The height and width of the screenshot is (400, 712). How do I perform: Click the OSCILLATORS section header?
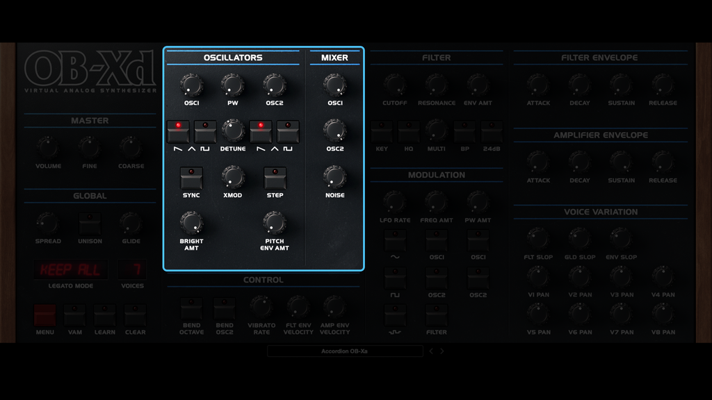click(x=234, y=58)
